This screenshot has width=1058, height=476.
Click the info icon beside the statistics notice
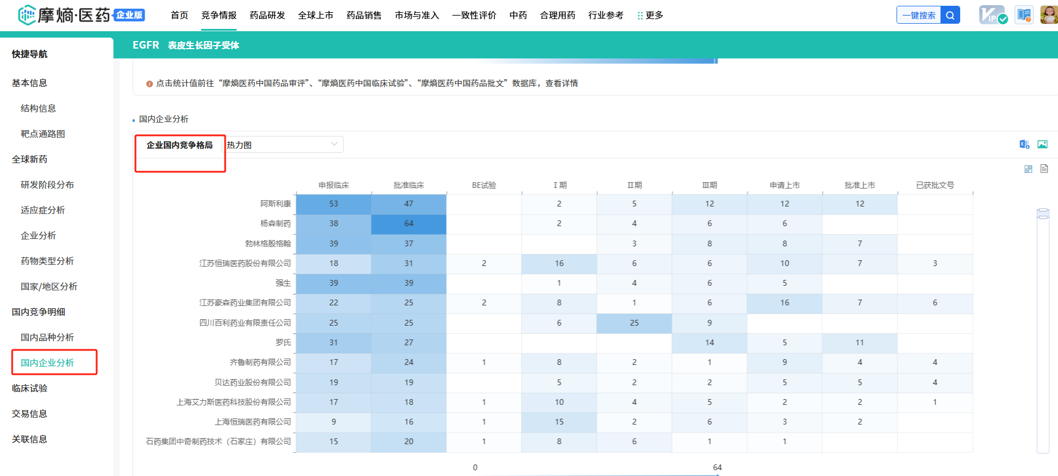coord(149,84)
